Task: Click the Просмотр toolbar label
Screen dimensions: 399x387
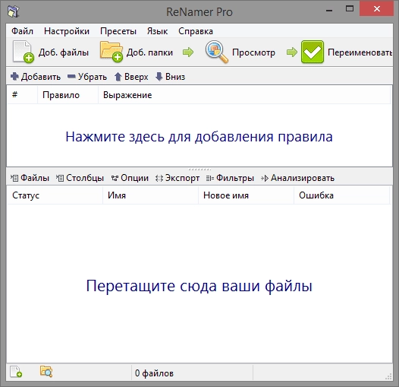Action: point(253,52)
